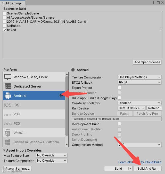Click the Universal Windows Platform logo icon
The image size is (165, 174).
click(x=7, y=142)
